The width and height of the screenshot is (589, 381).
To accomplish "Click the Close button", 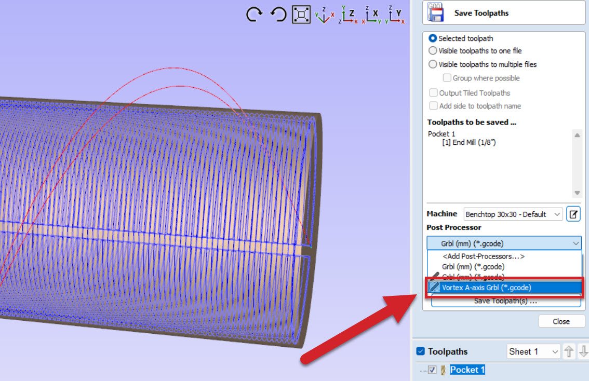I will point(561,321).
